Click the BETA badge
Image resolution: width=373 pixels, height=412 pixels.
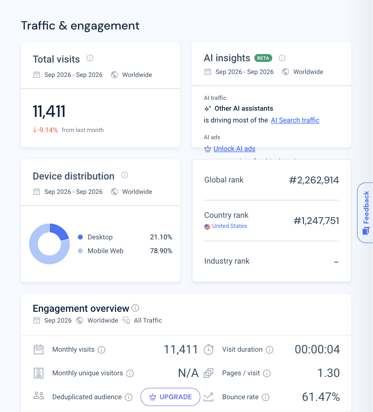pyautogui.click(x=263, y=58)
